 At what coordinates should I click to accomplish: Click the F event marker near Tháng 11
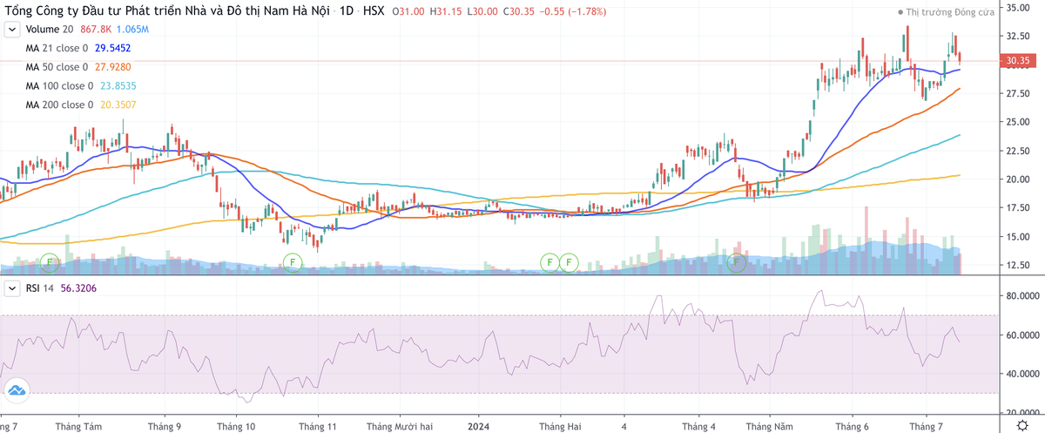coord(292,260)
